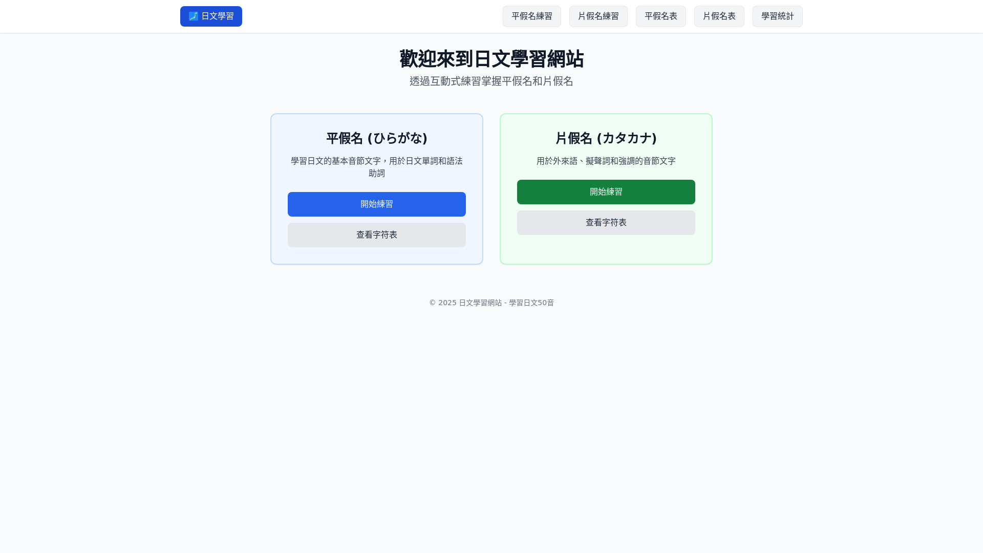
Task: Open 平假名練習 in the navigation bar
Action: pos(532,16)
